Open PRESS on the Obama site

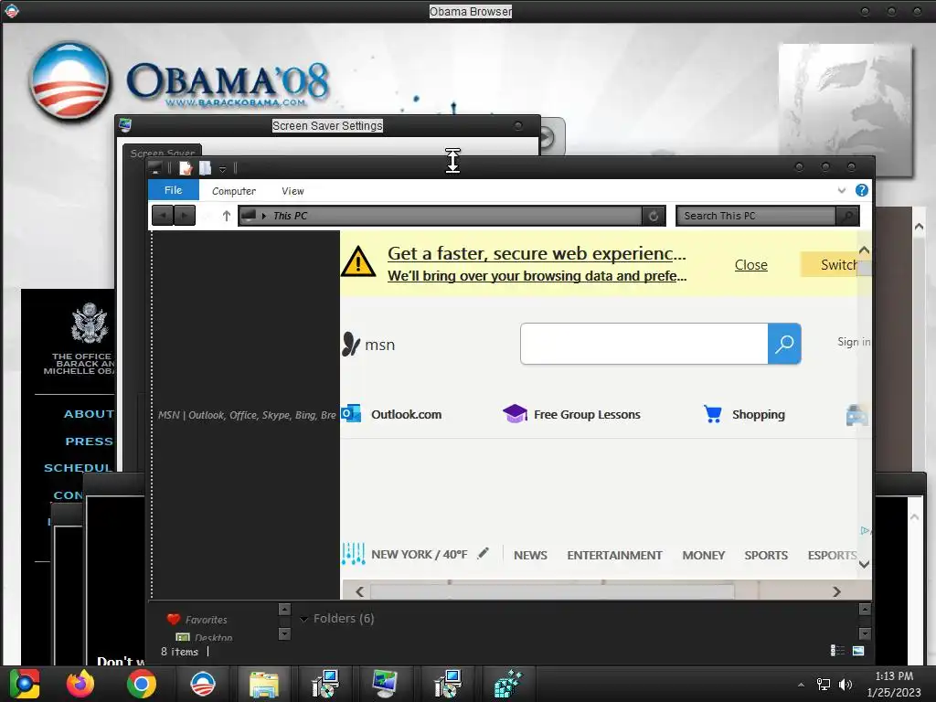(89, 441)
